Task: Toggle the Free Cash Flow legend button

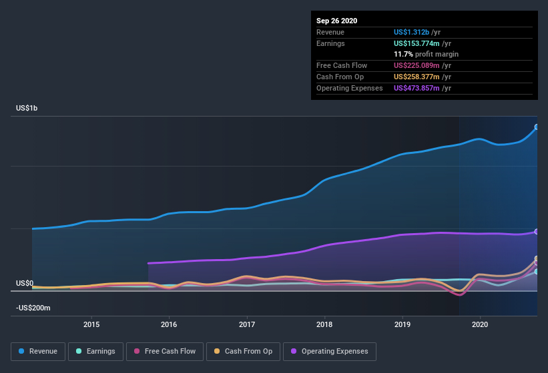Action: click(x=165, y=352)
